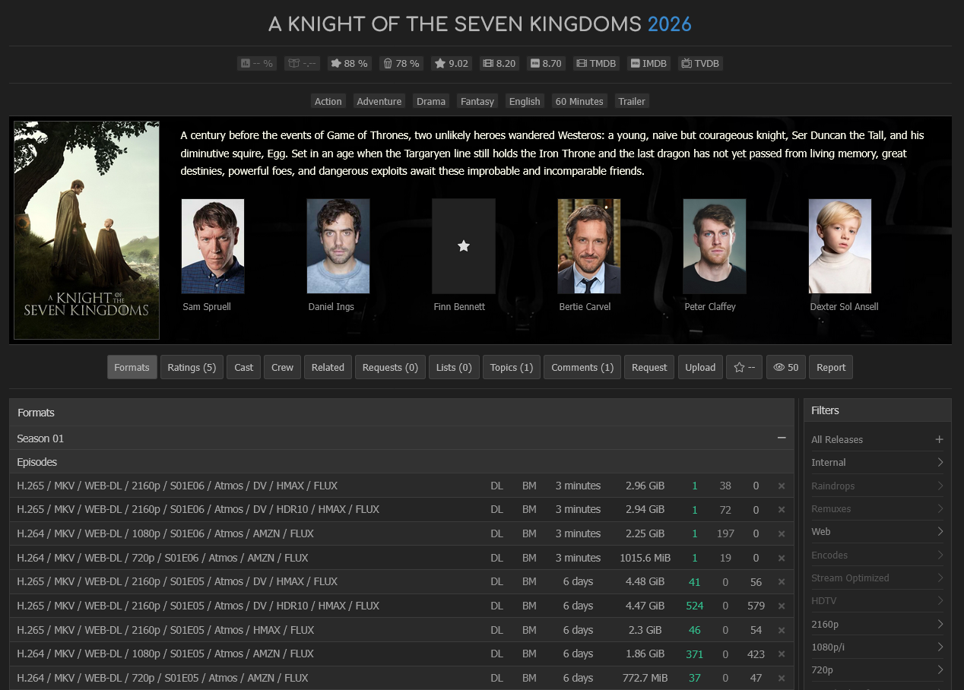The height and width of the screenshot is (690, 964).
Task: Switch to the Formats tab
Action: [x=132, y=367]
